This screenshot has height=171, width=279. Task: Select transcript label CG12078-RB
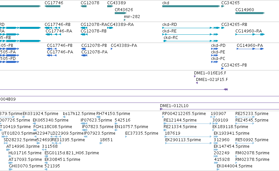coord(93,31)
